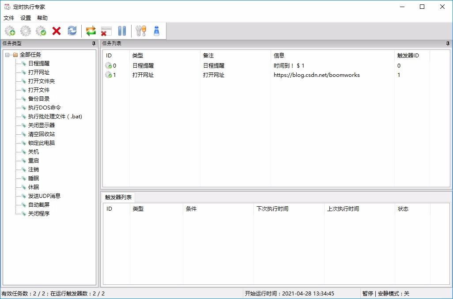Toggle pin on the 任务列表 panel
The image size is (453, 299).
click(448, 44)
